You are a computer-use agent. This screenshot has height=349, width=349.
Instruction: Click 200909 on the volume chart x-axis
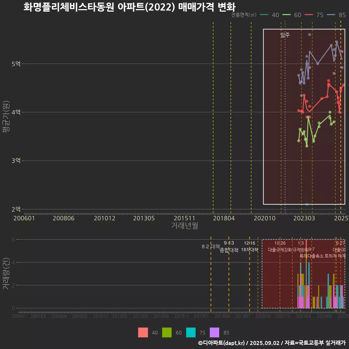[x=80, y=316]
